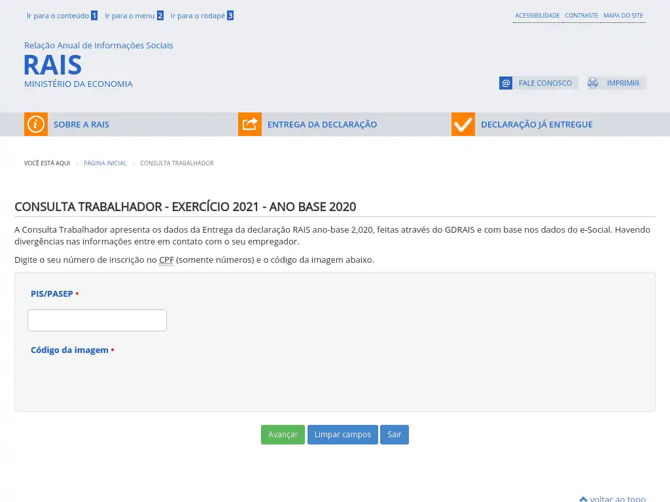Click the RAIS logo heading
Viewport: 670px width, 502px height.
click(x=53, y=65)
